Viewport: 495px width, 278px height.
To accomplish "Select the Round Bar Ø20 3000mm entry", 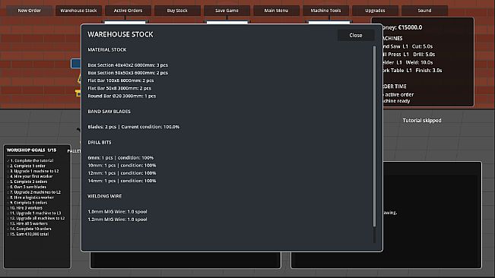I will pyautogui.click(x=122, y=96).
